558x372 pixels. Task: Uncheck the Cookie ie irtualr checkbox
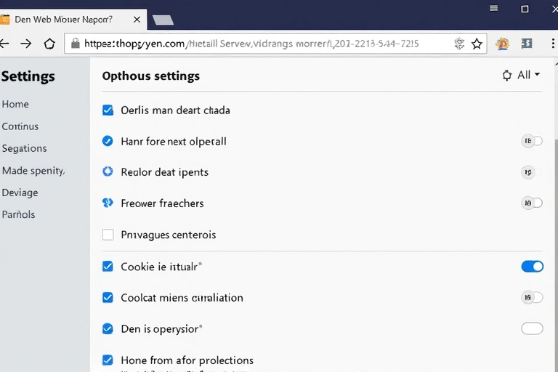[108, 266]
